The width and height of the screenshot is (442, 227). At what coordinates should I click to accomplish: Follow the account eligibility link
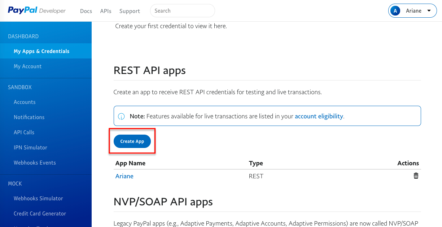pyautogui.click(x=319, y=116)
